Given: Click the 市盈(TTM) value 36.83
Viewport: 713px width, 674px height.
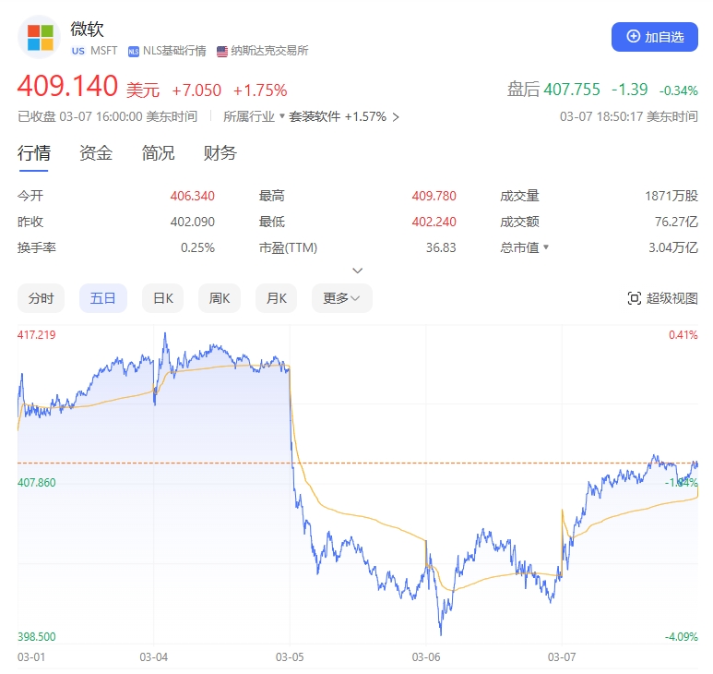Looking at the screenshot, I should coord(441,247).
